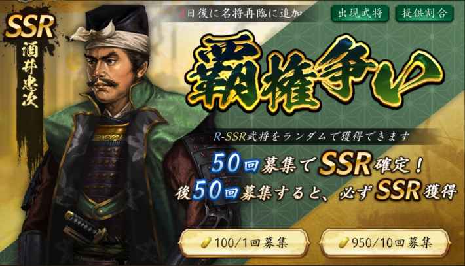Click the R-SSR武将をランダムで獲得できます text
The height and width of the screenshot is (266, 465).
[x=311, y=137]
